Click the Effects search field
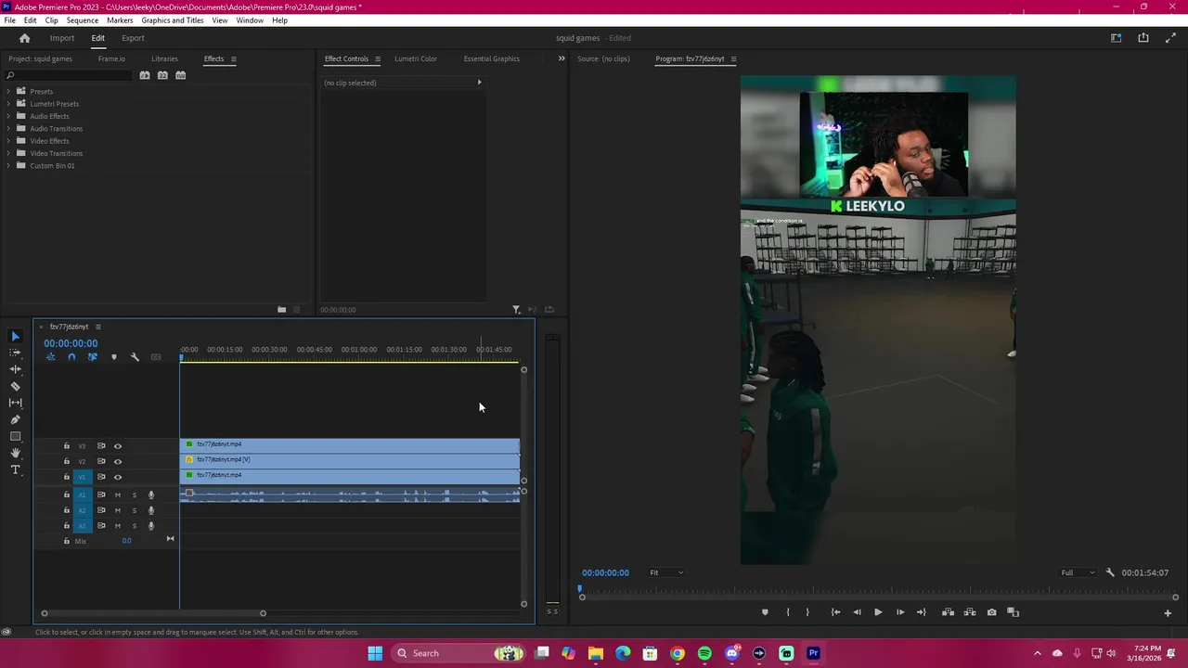This screenshot has height=668, width=1188. (67, 75)
